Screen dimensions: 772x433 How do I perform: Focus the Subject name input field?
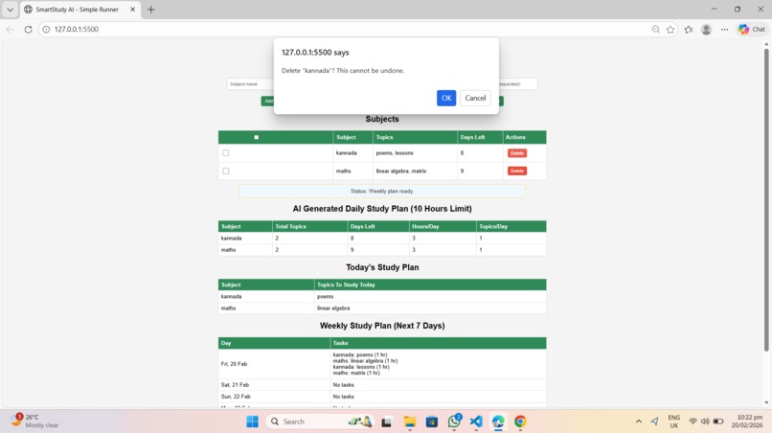(x=251, y=84)
